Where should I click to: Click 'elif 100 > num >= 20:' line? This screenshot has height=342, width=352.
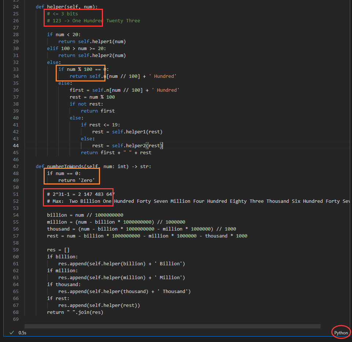[76, 48]
